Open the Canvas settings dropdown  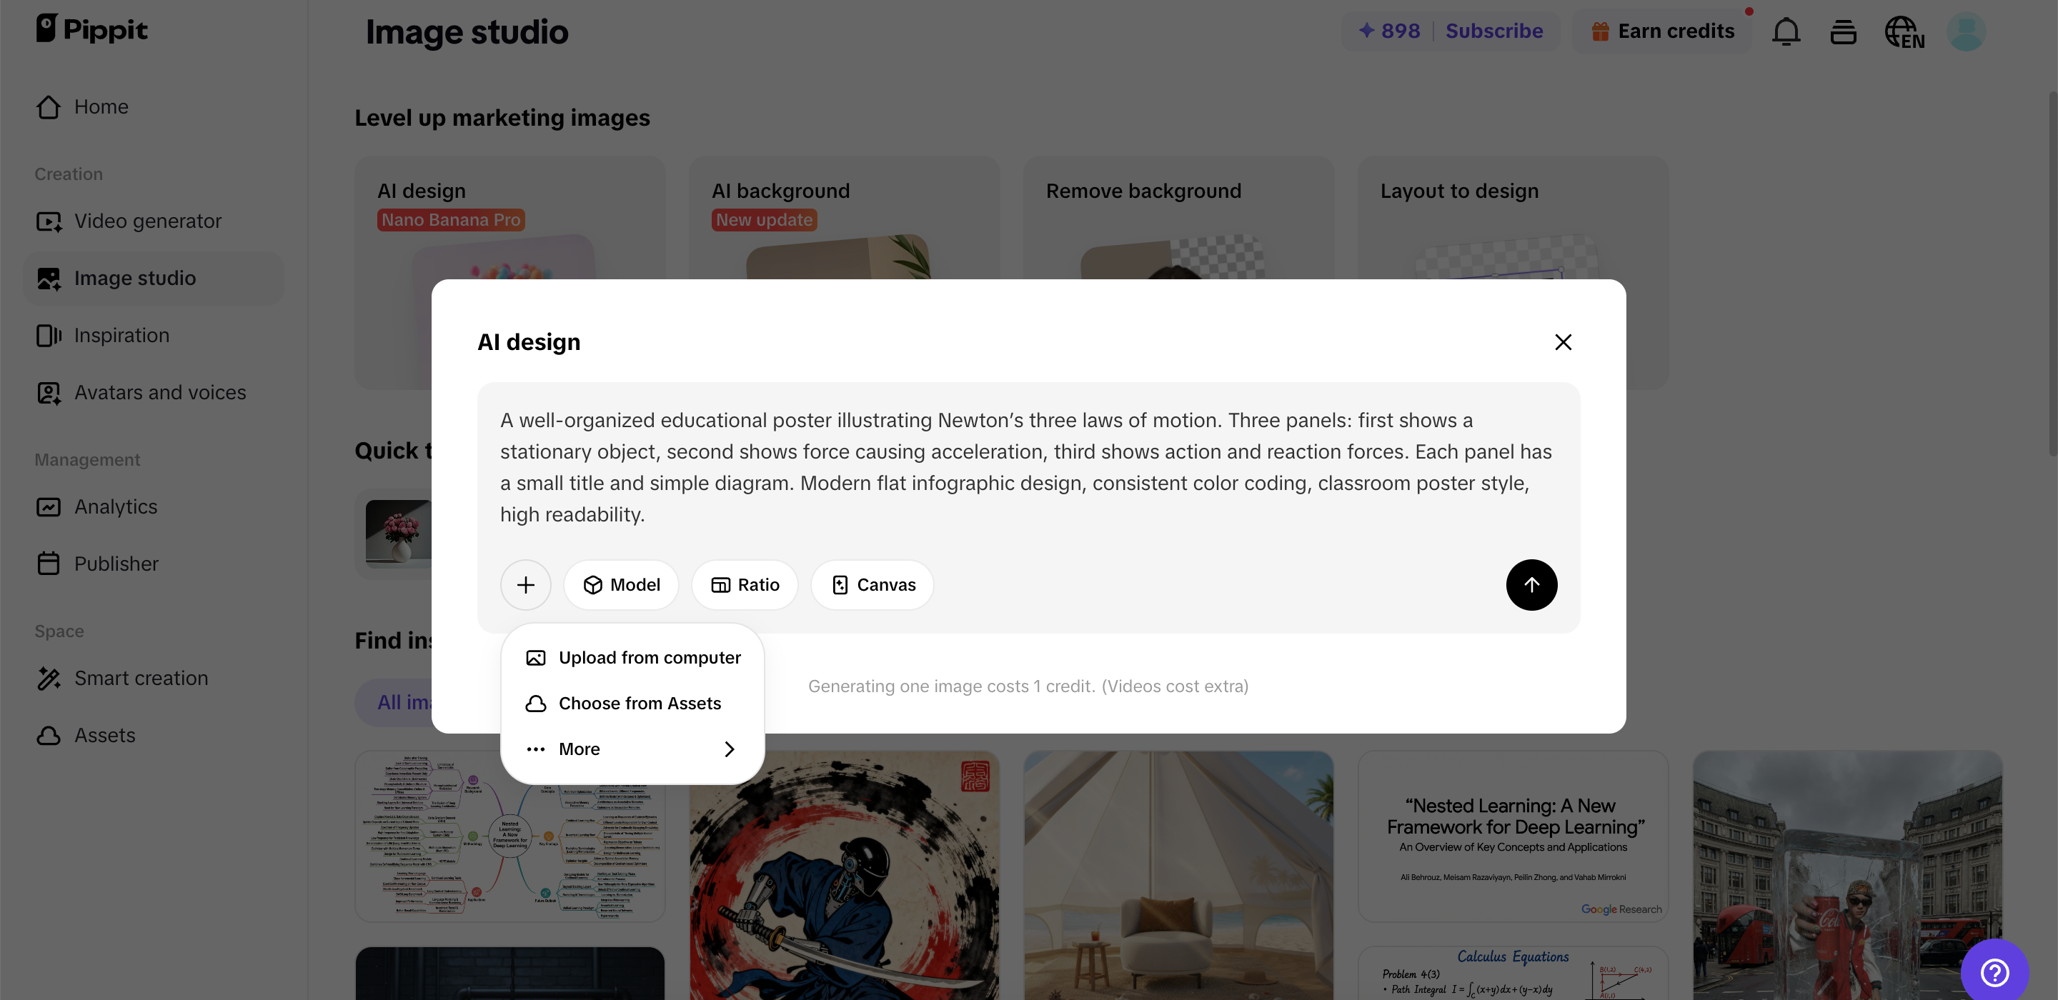click(872, 585)
